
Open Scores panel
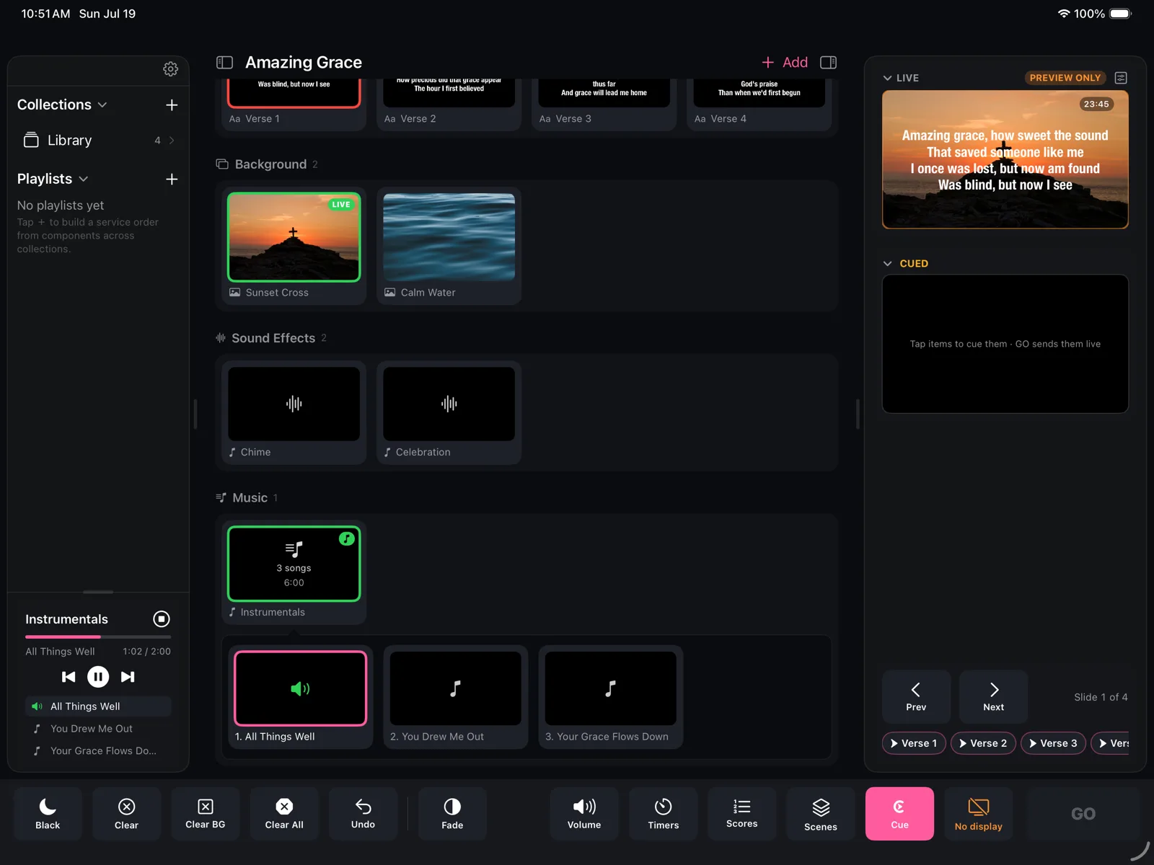(741, 814)
